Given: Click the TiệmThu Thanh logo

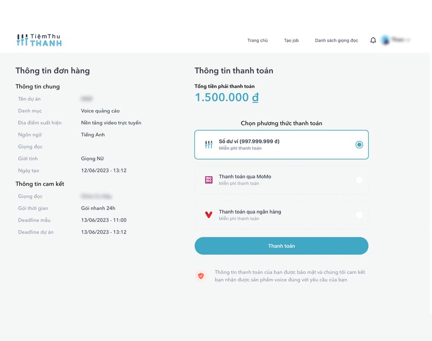Looking at the screenshot, I should (x=39, y=40).
